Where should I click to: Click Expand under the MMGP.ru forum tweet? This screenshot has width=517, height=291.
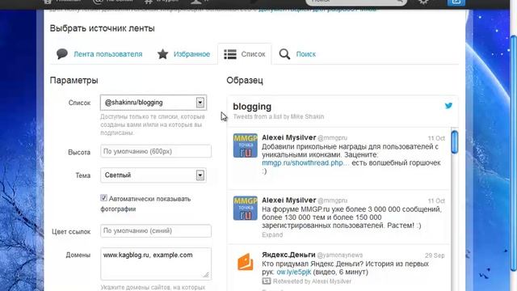[272, 235]
